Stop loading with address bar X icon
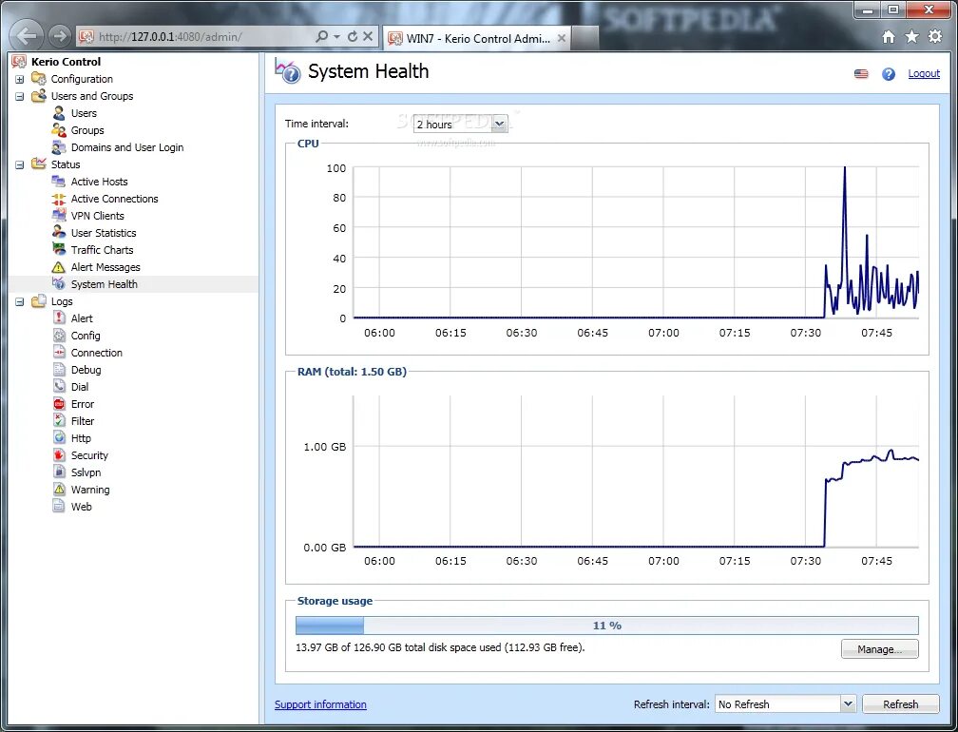The height and width of the screenshot is (732, 958). 368,37
